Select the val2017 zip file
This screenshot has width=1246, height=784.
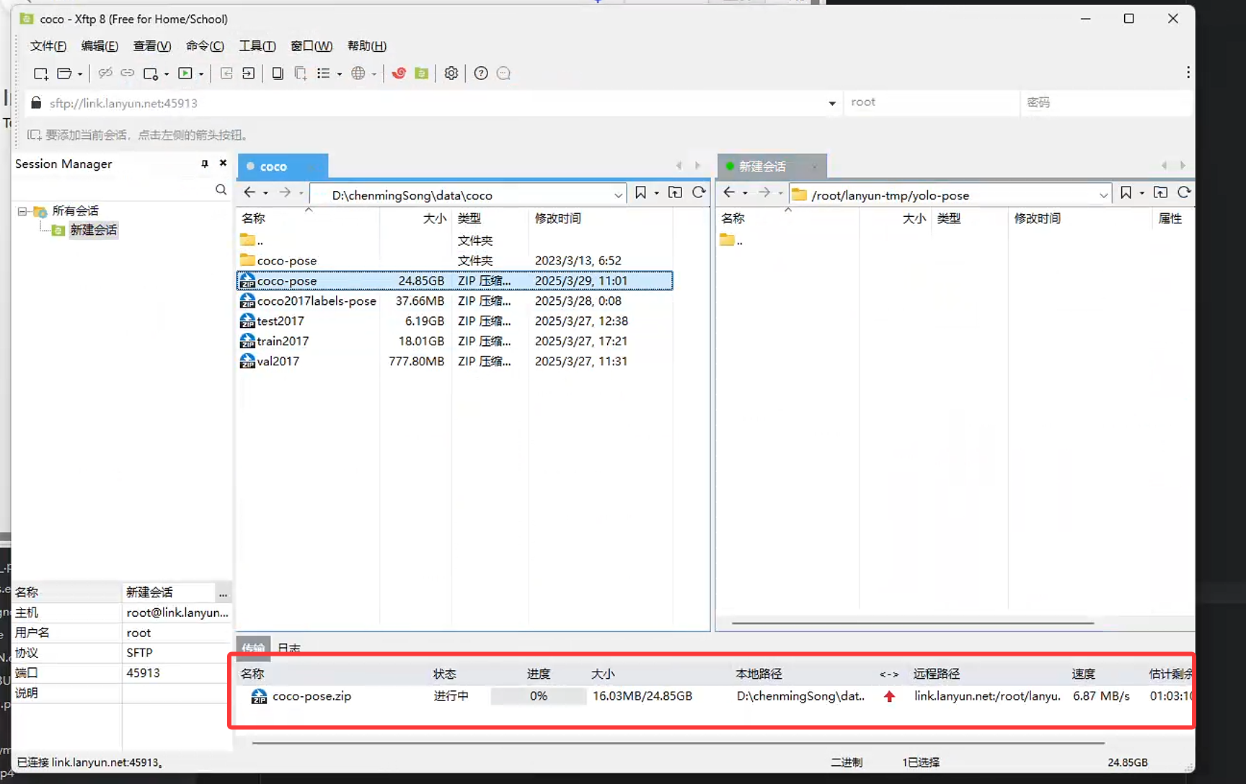455,361
